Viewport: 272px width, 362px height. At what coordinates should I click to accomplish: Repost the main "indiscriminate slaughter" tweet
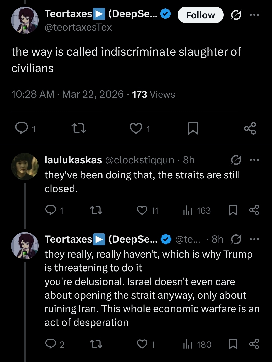pos(79,128)
